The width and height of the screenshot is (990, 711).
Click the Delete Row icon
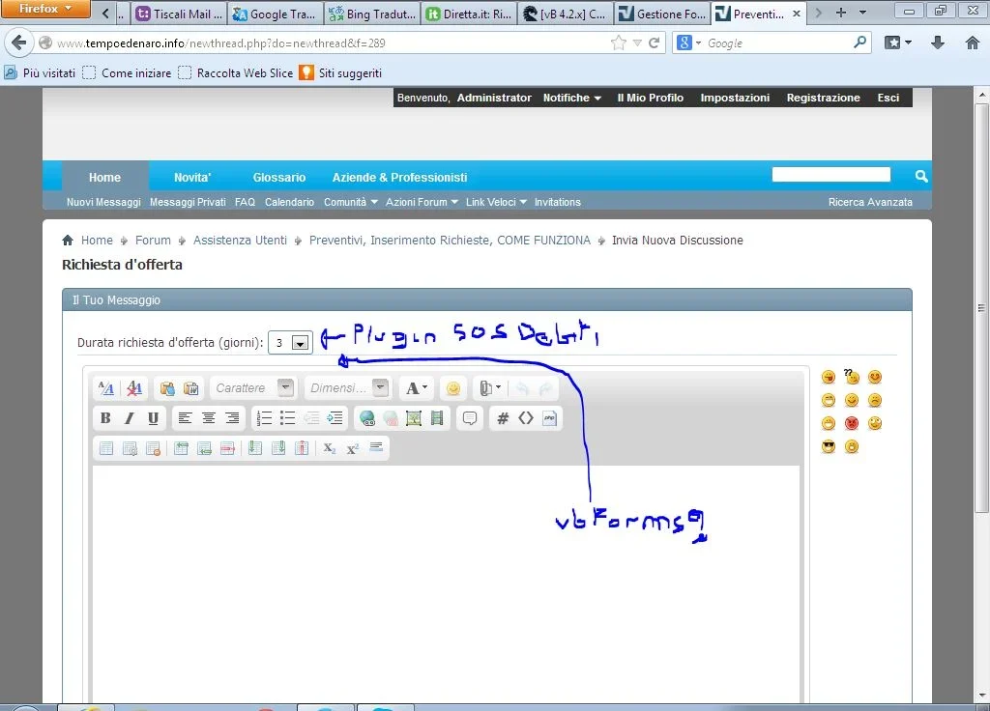[228, 448]
